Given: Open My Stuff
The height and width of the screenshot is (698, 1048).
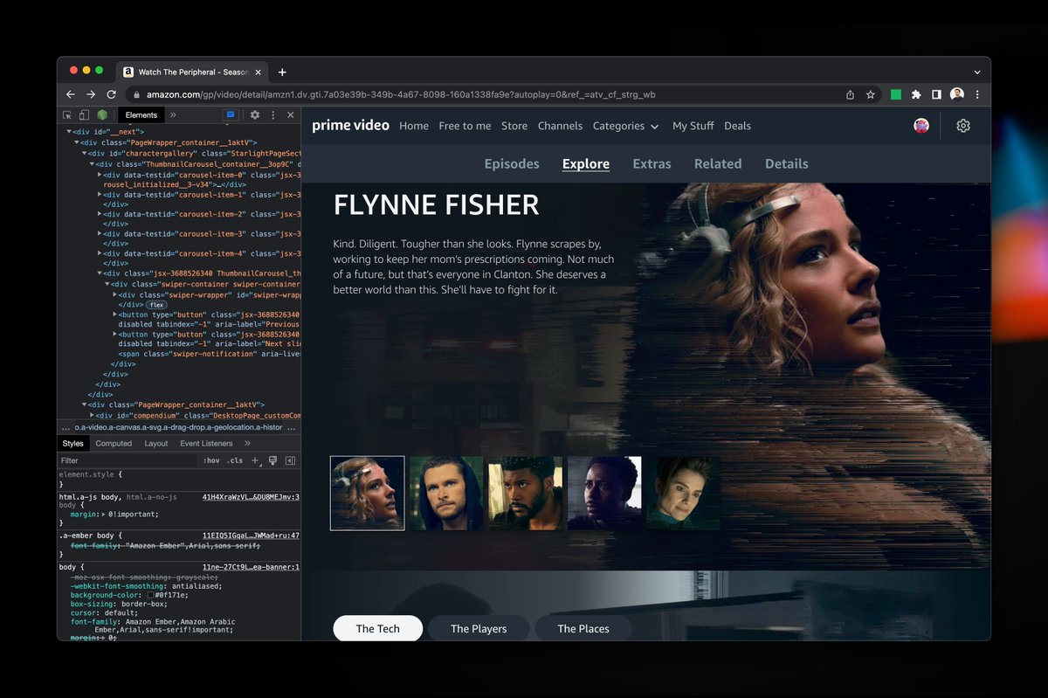Looking at the screenshot, I should [x=693, y=126].
